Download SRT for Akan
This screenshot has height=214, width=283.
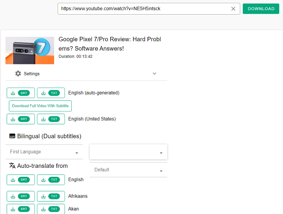click(x=20, y=209)
